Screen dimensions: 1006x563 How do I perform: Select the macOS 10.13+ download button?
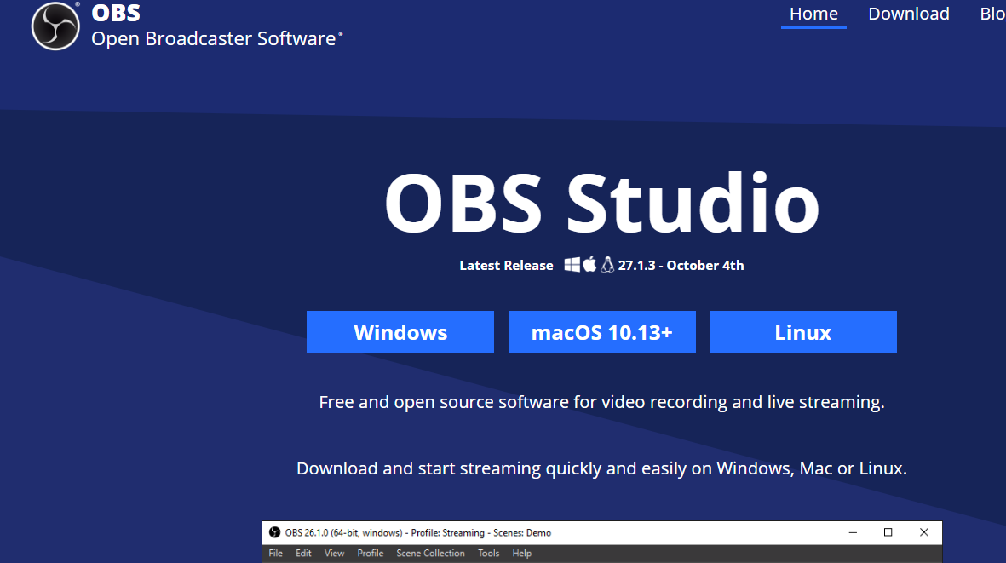tap(601, 332)
